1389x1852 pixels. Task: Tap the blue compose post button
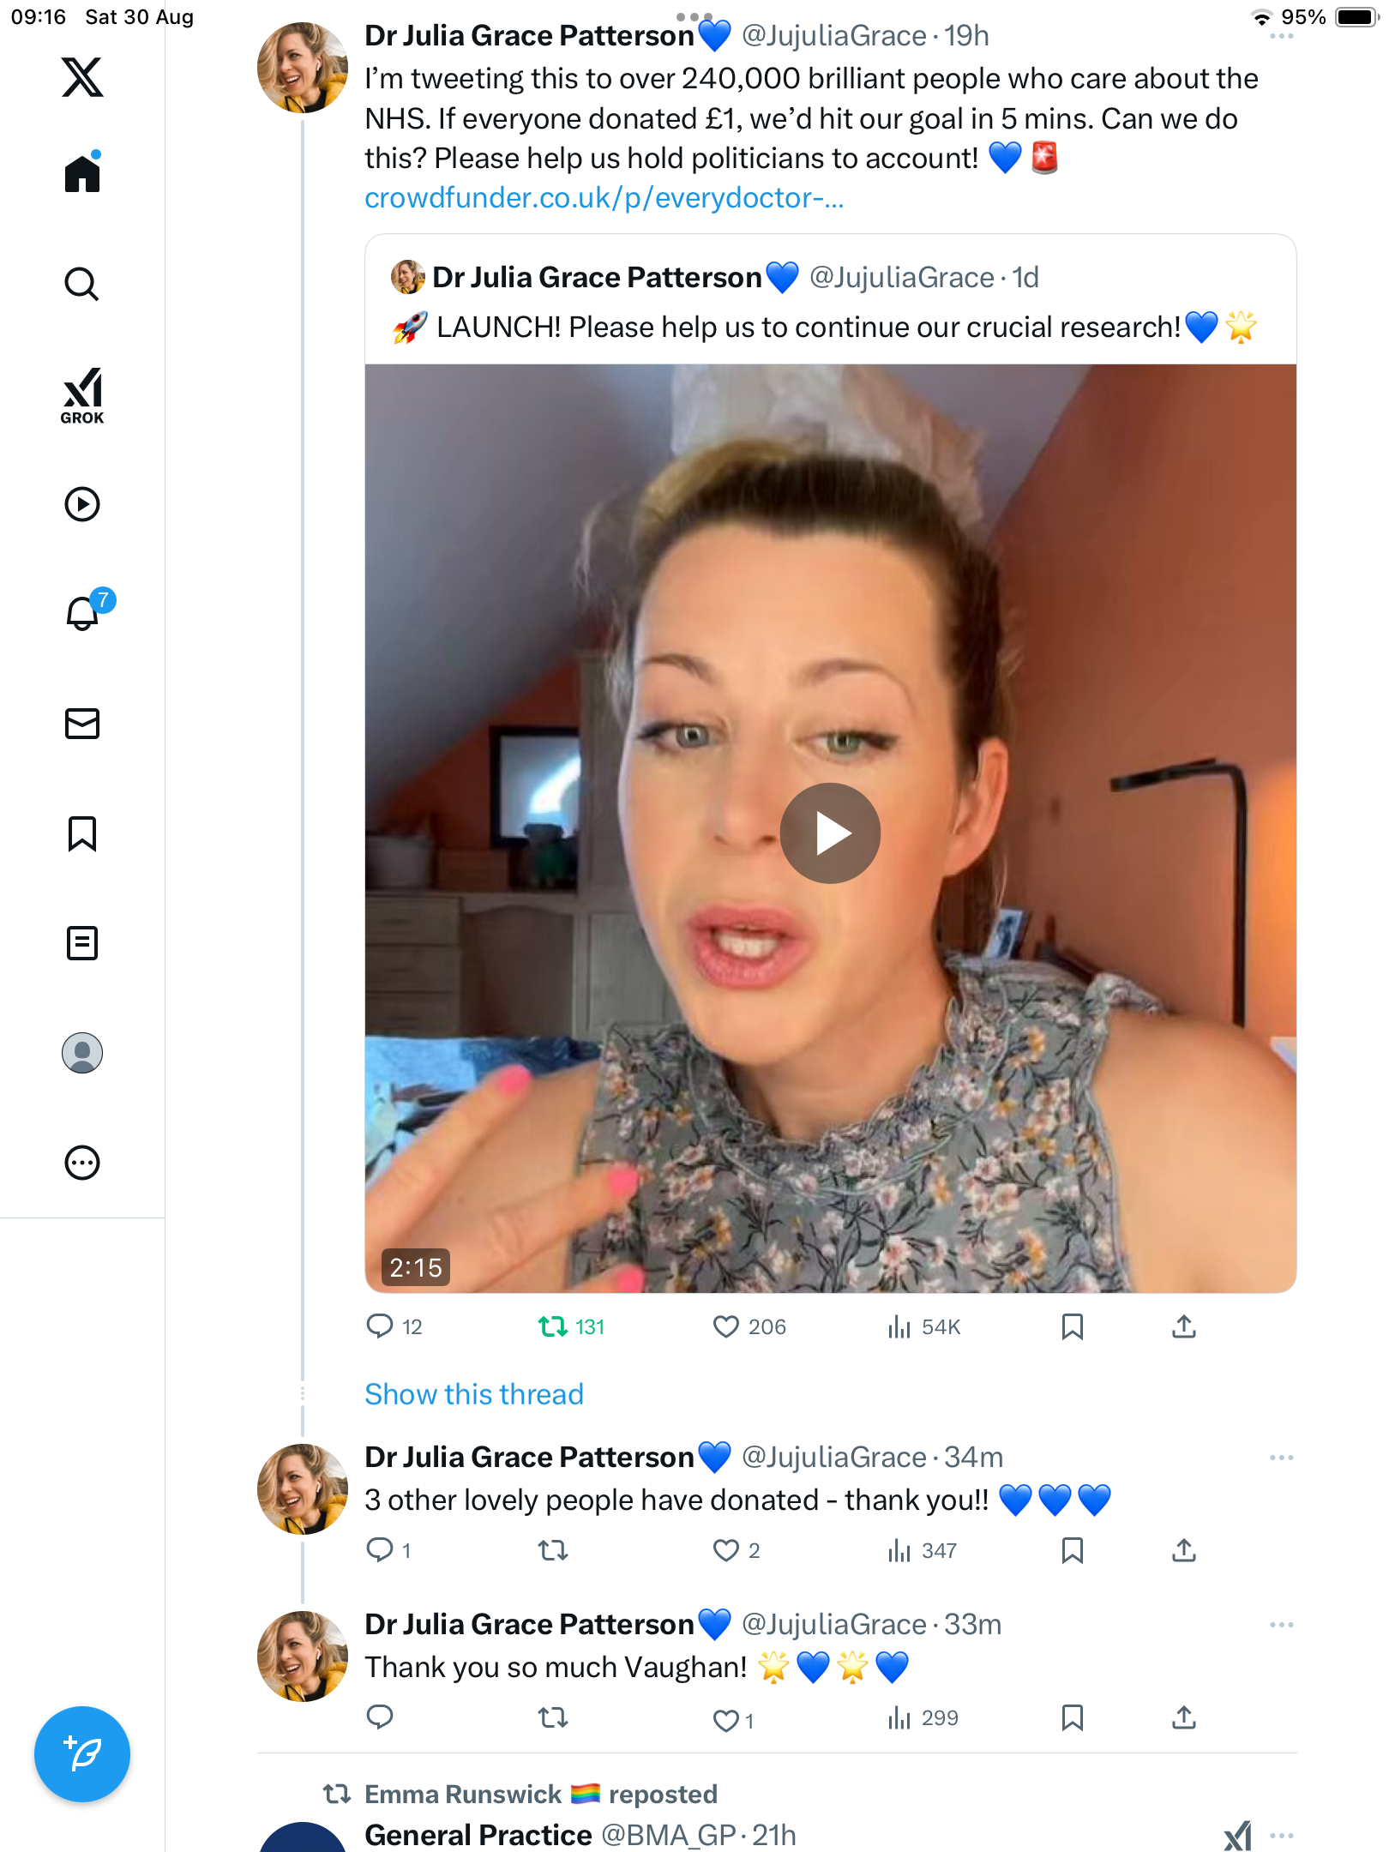[x=82, y=1754]
